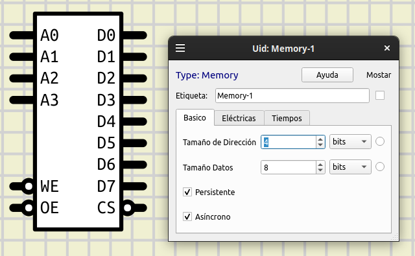
Task: Click the D7 data pin
Action: tap(135, 186)
